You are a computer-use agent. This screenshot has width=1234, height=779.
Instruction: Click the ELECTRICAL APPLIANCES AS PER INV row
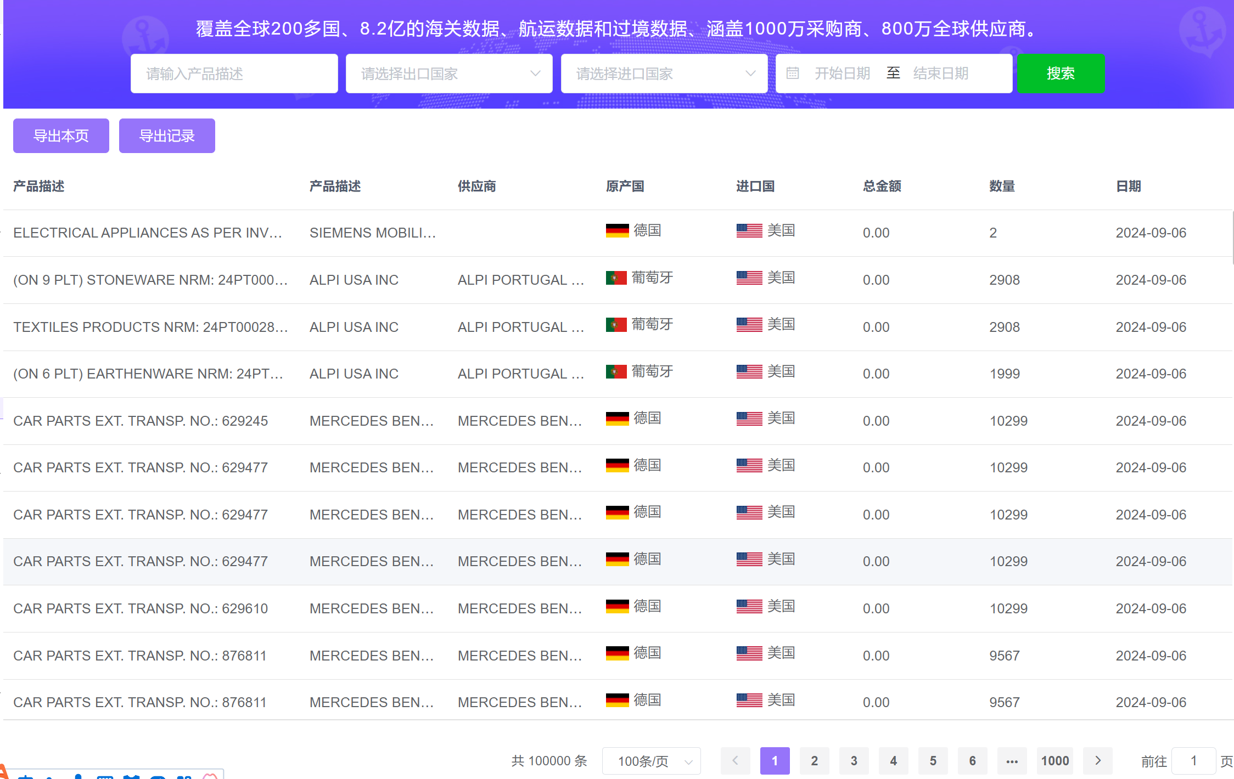618,233
